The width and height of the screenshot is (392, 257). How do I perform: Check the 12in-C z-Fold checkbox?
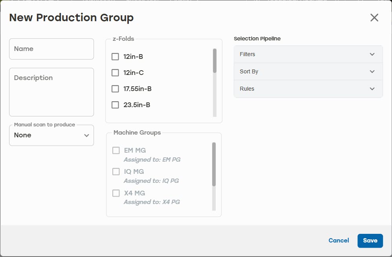(x=115, y=73)
